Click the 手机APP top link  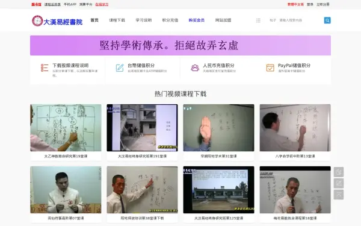(70, 4)
